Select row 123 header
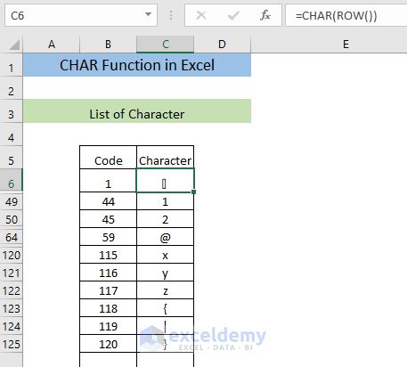 [x=12, y=308]
